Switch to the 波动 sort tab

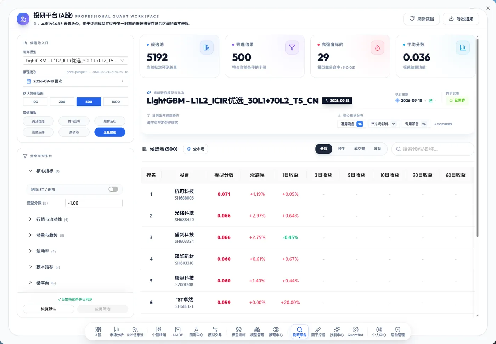pos(378,149)
